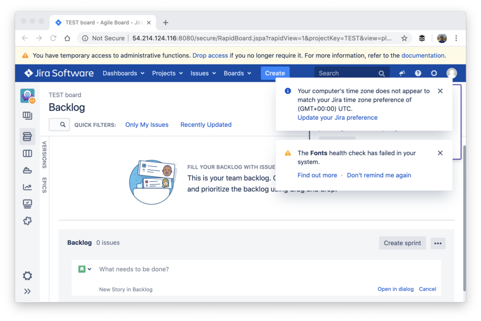
Task: Click the '0 issues' backlog count
Action: point(108,243)
